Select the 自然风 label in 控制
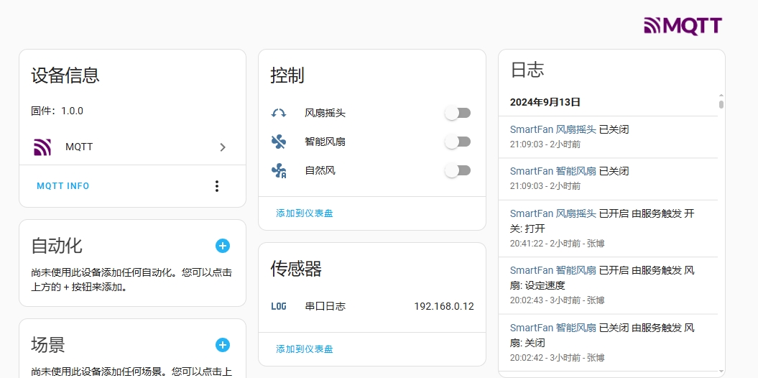The image size is (758, 378). tap(320, 170)
